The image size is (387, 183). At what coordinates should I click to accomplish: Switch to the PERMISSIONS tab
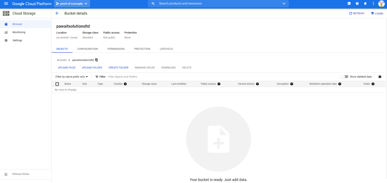(116, 49)
